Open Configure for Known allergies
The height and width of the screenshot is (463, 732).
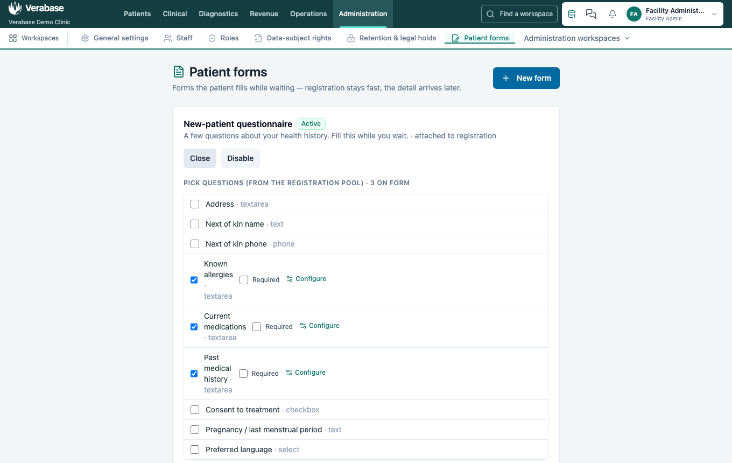click(x=306, y=279)
